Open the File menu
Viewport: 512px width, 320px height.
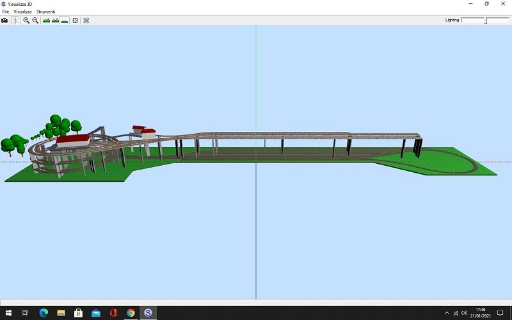click(x=6, y=12)
